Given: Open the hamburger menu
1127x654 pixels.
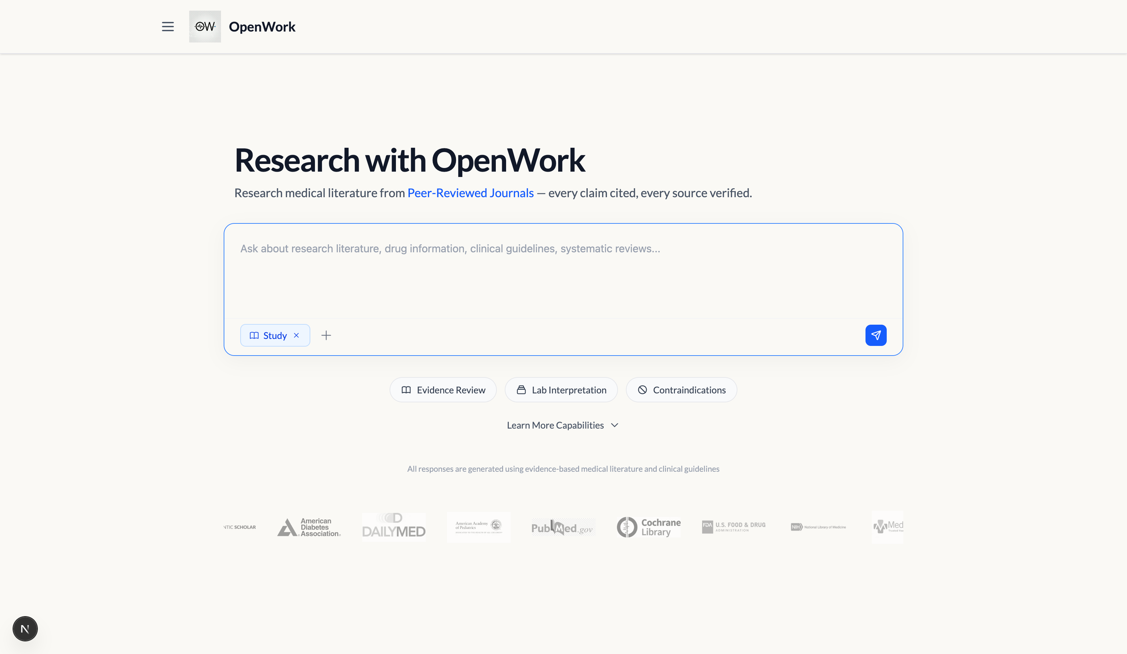Looking at the screenshot, I should [x=168, y=27].
